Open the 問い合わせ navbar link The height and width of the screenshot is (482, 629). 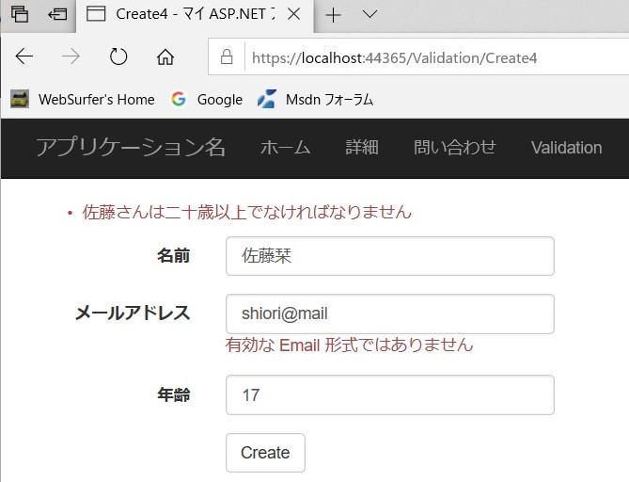pyautogui.click(x=454, y=147)
